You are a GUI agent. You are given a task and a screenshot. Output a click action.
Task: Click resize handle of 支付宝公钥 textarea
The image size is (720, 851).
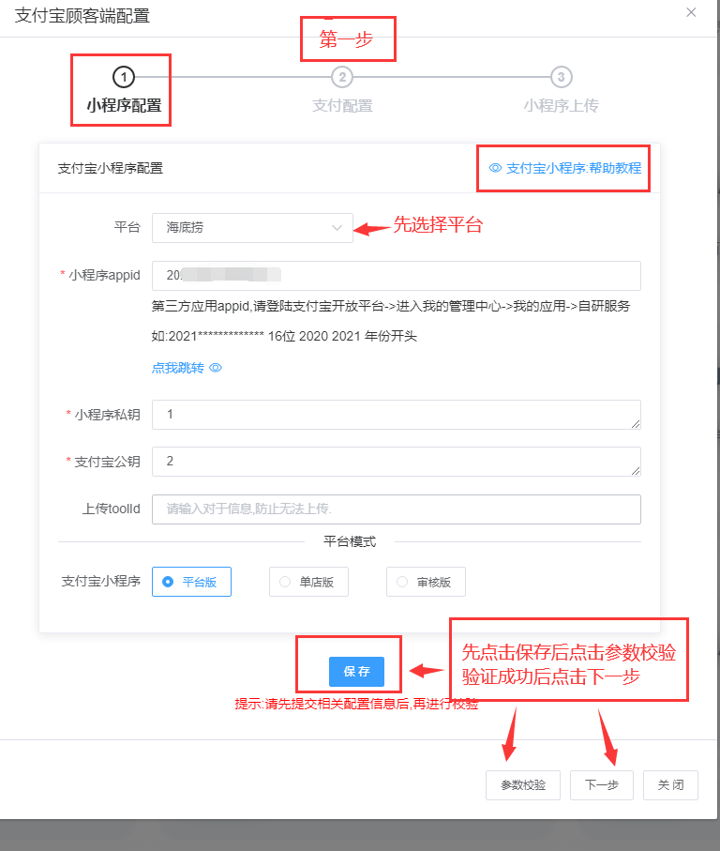[x=636, y=471]
